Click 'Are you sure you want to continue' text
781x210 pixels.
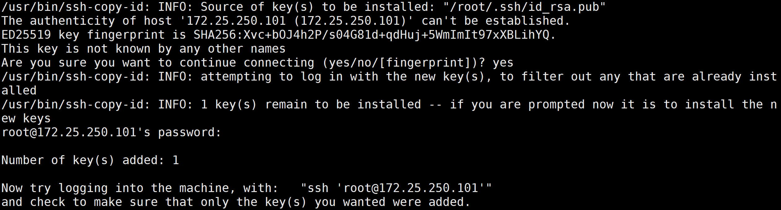[x=119, y=63]
